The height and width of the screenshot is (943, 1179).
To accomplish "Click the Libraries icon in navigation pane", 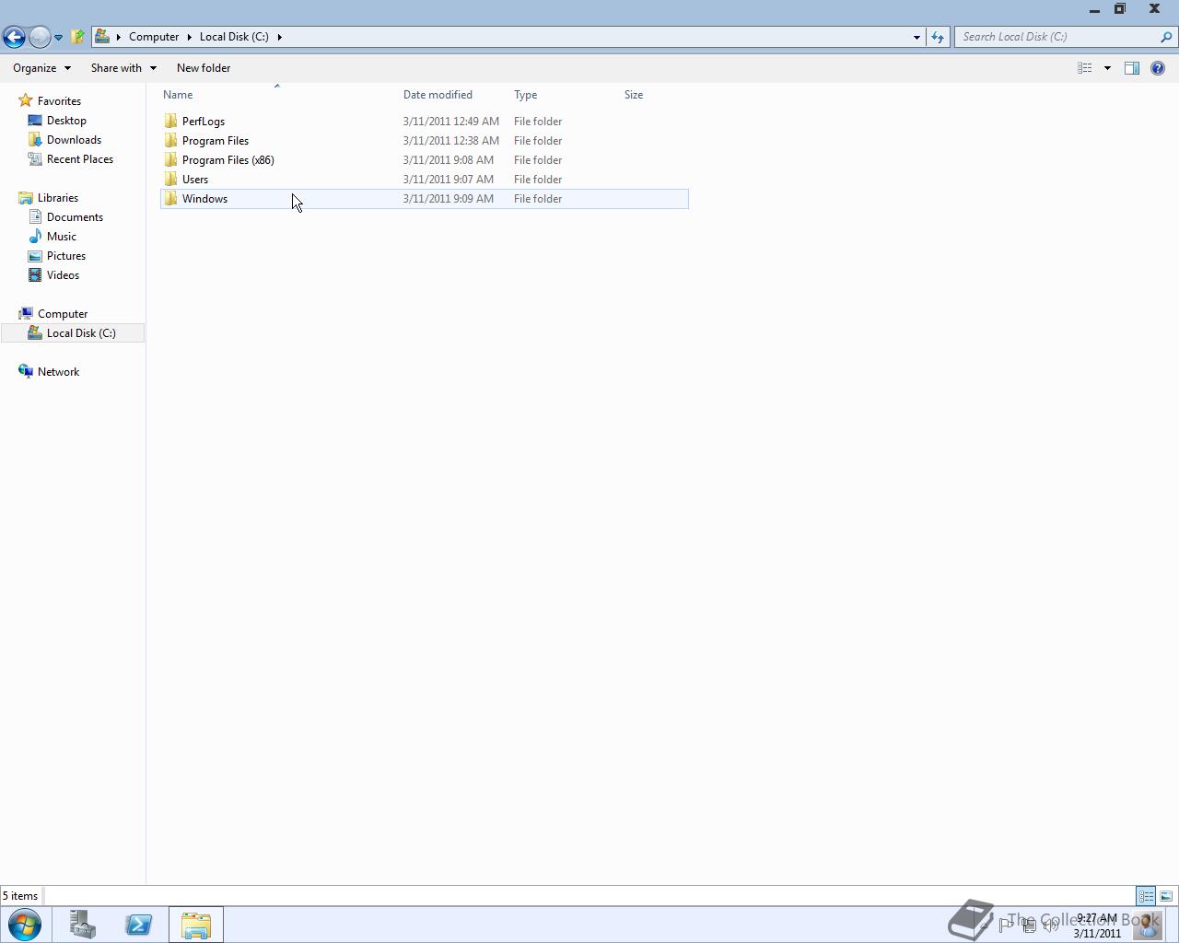I will (x=26, y=198).
